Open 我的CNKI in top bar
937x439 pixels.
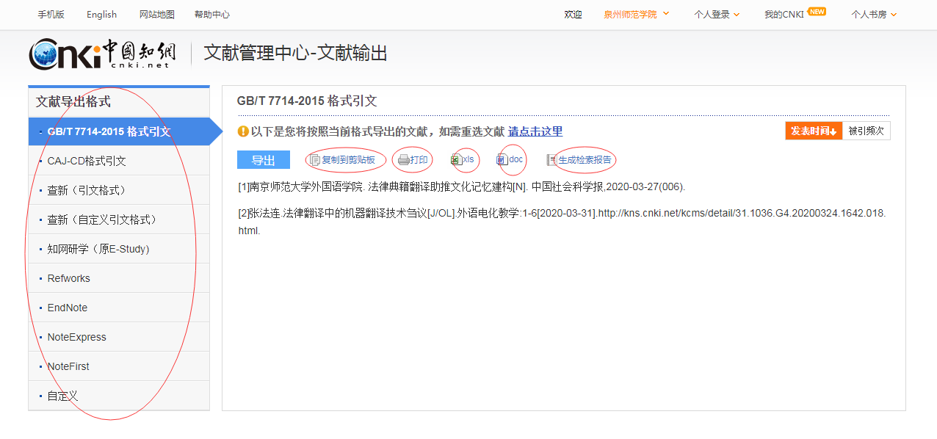(x=784, y=14)
